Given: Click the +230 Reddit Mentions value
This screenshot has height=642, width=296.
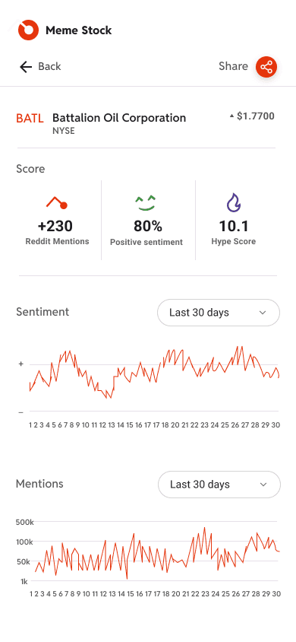Looking at the screenshot, I should [x=55, y=226].
